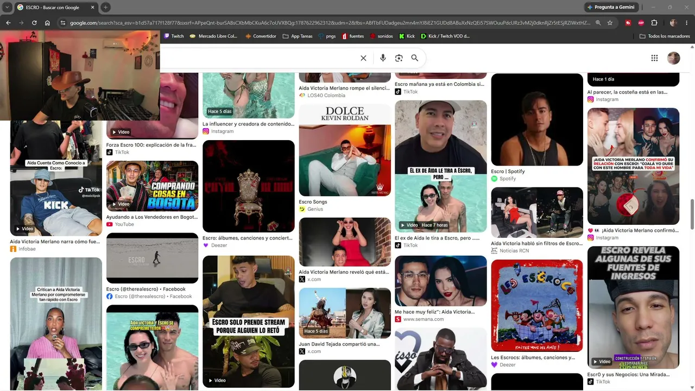Open the Extensions puzzle menu
Viewport: 695px width, 391px height.
[x=654, y=23]
